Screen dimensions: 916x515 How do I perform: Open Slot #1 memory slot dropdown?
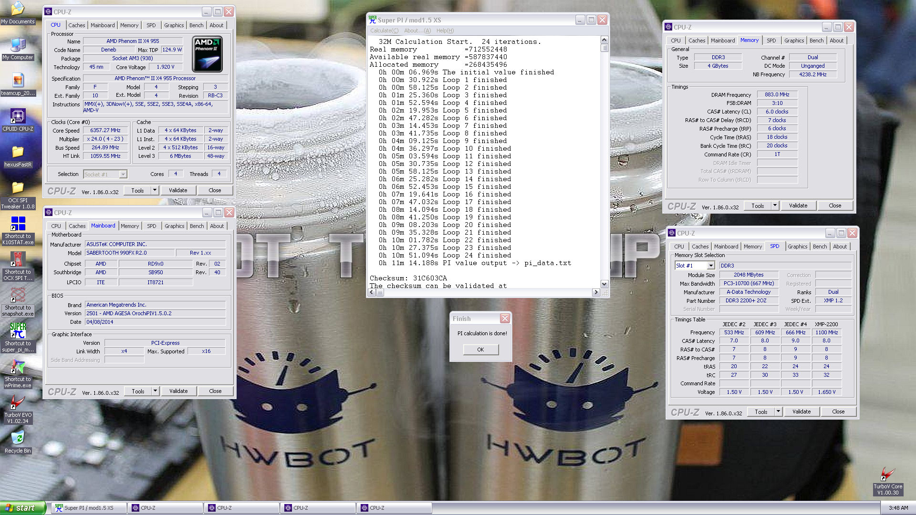pos(711,266)
